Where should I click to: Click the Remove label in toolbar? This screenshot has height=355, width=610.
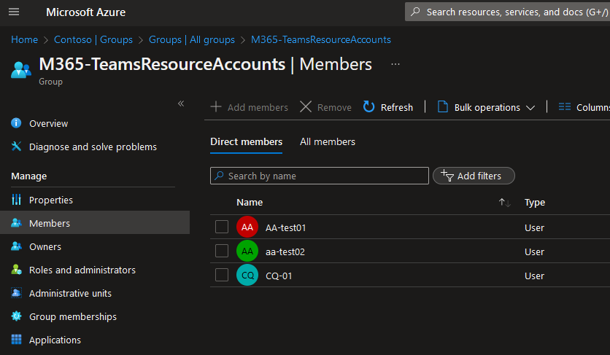[334, 107]
